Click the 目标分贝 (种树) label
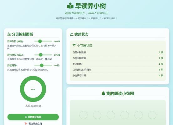This screenshot has height=125, width=173. [x=15, y=42]
